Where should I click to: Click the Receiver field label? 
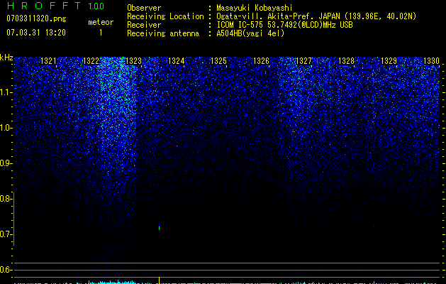point(144,25)
